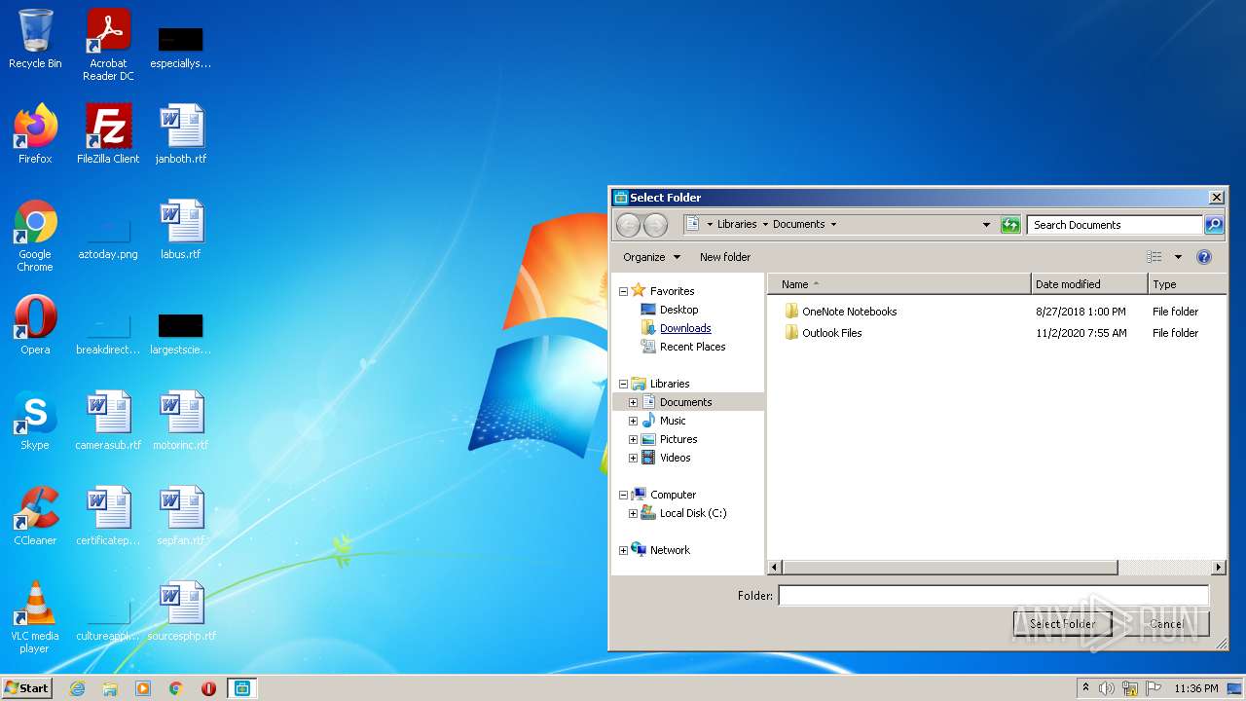This screenshot has height=701, width=1246.
Task: Click the Forward navigation arrow in dialog
Action: pos(656,225)
